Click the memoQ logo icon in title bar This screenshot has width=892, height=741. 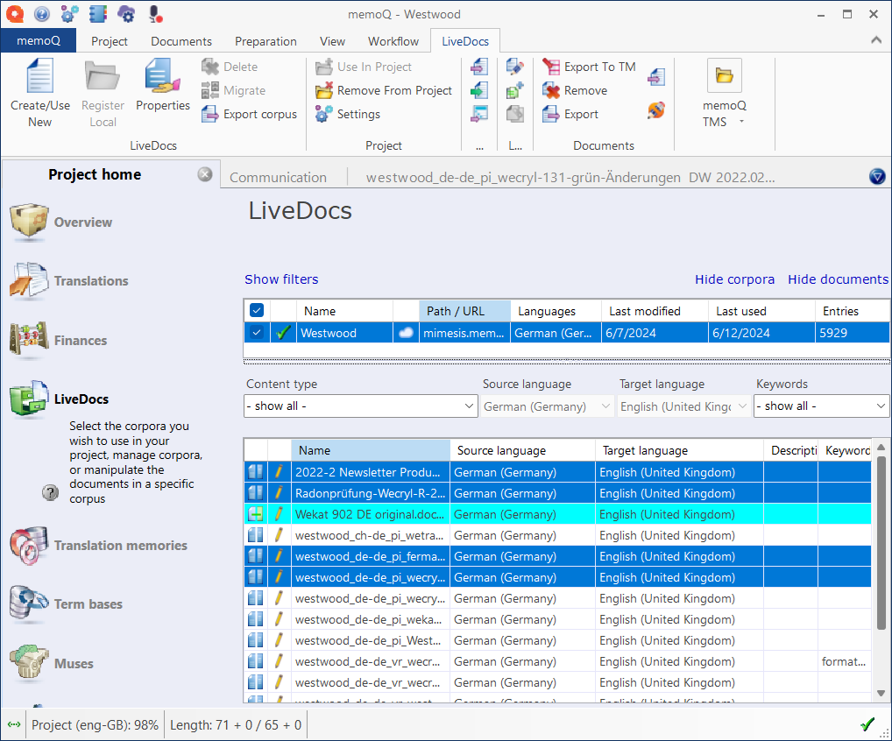[x=14, y=14]
